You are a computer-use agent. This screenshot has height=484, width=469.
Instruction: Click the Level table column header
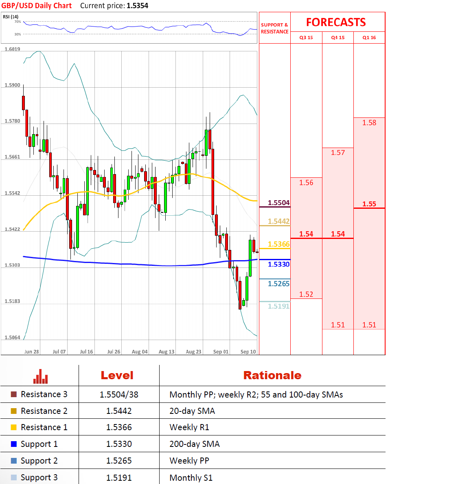(x=117, y=376)
